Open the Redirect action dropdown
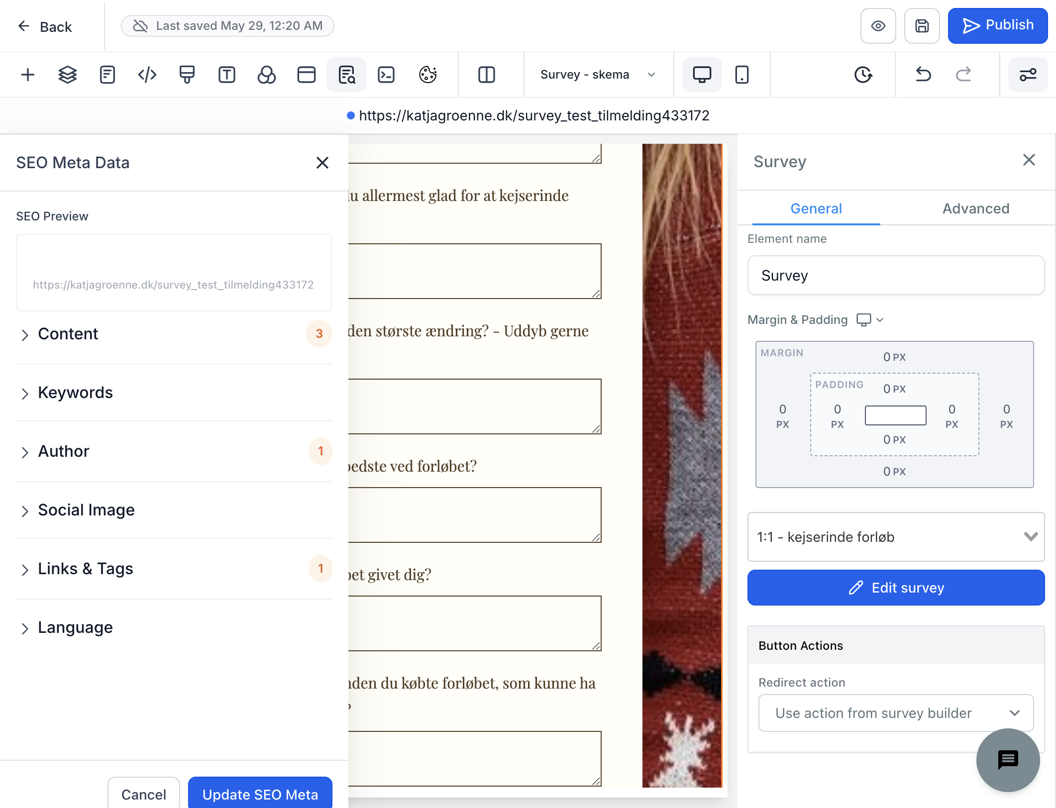1056x808 pixels. (896, 713)
